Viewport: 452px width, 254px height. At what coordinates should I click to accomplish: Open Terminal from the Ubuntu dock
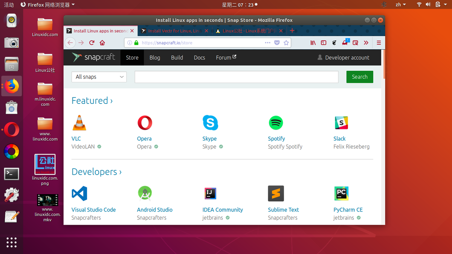point(11,173)
